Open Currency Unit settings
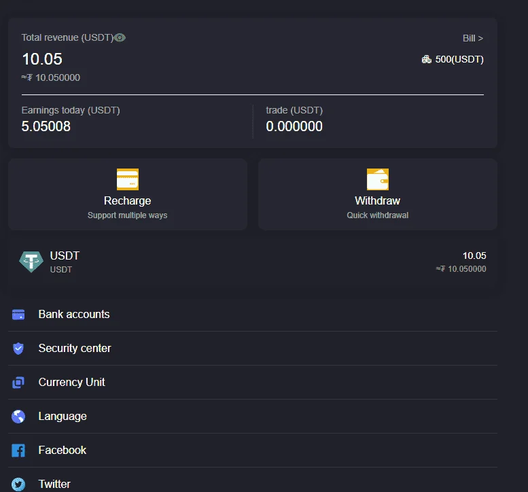 [253, 383]
